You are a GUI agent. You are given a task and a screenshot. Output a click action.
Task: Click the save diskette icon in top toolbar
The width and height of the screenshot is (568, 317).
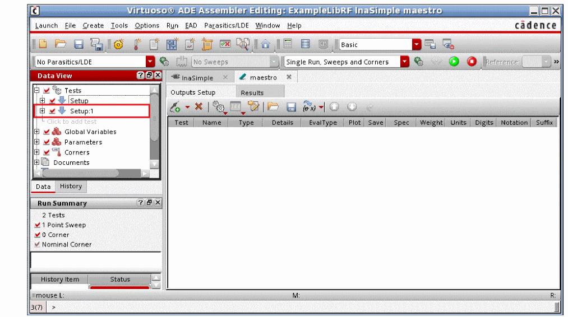(78, 44)
